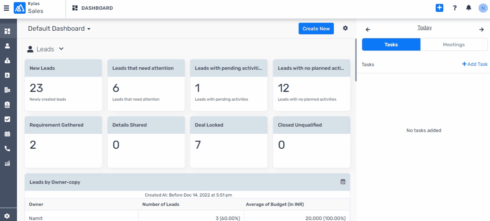
Task: Switch to the Meetings tab
Action: pyautogui.click(x=453, y=45)
